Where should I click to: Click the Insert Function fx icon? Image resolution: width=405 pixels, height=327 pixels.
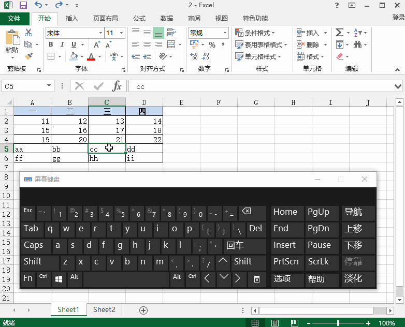click(x=118, y=86)
